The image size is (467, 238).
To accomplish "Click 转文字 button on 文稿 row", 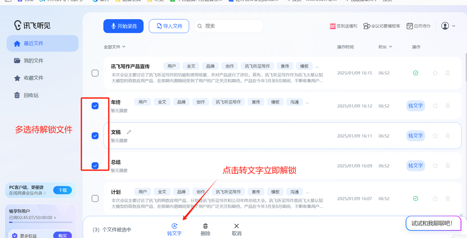I will pyautogui.click(x=416, y=136).
